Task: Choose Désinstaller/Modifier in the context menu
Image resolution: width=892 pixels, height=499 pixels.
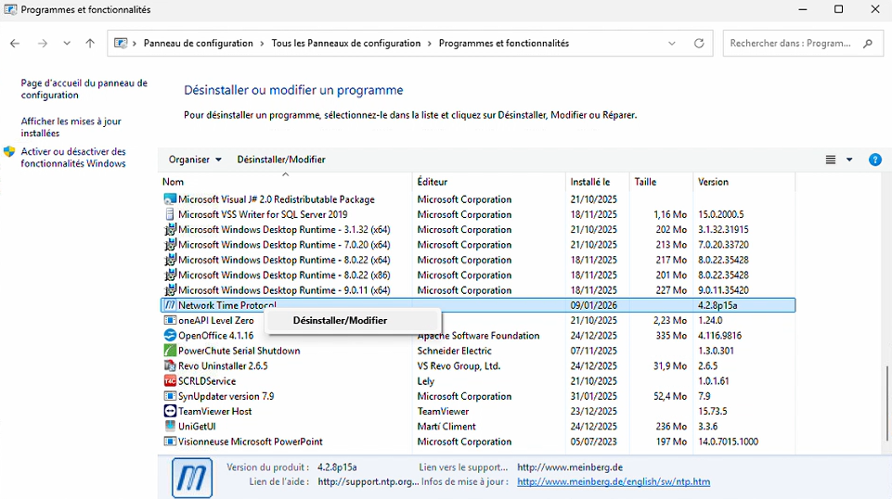Action: point(340,321)
